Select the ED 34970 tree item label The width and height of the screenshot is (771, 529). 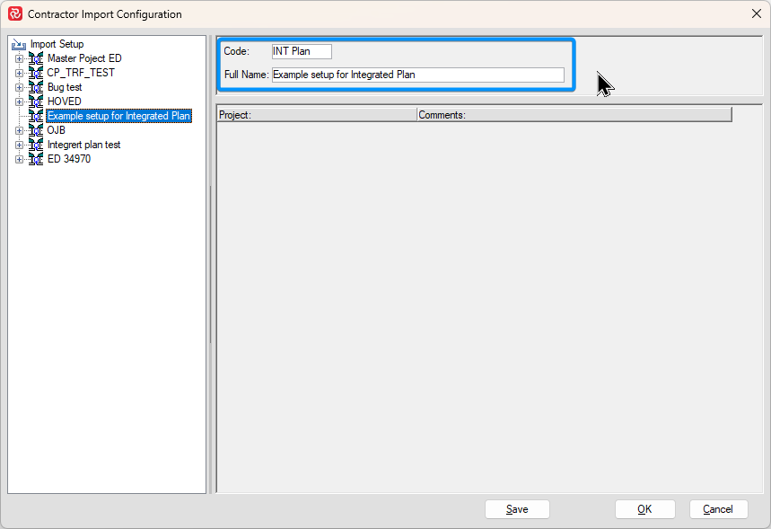tap(69, 159)
